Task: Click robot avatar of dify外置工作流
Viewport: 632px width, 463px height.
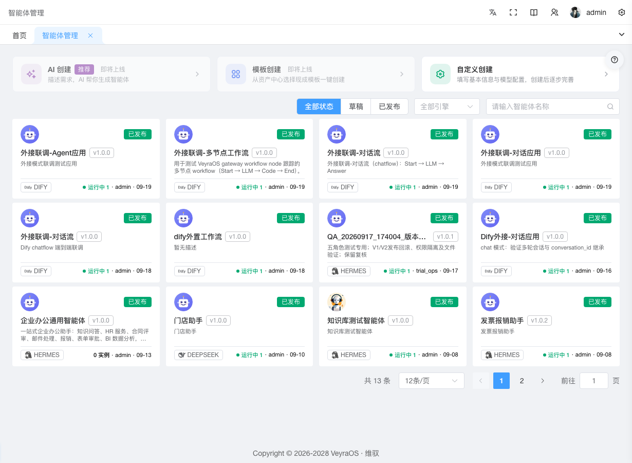Action: click(183, 218)
